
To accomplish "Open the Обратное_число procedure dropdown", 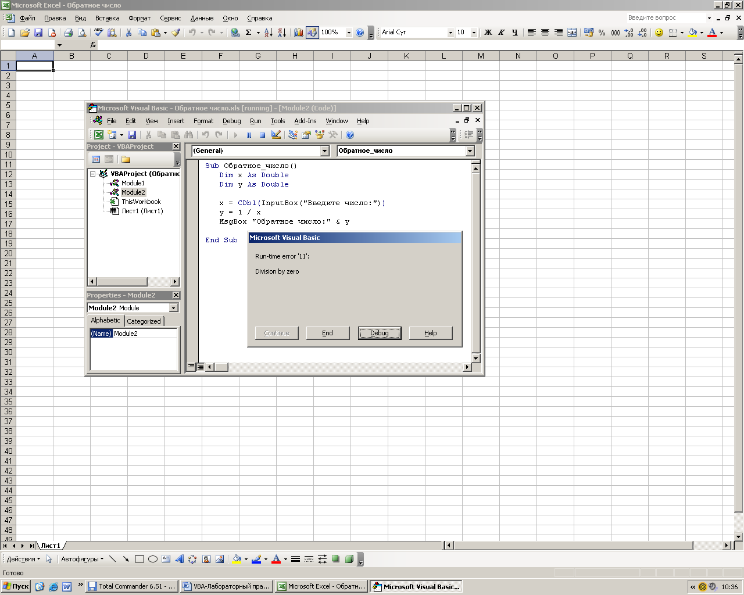I will click(470, 151).
